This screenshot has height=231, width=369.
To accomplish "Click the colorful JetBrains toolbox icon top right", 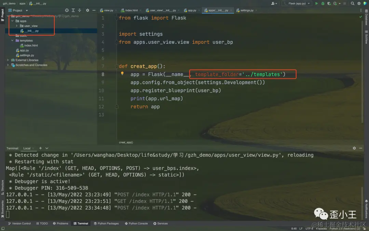I will (x=365, y=3).
